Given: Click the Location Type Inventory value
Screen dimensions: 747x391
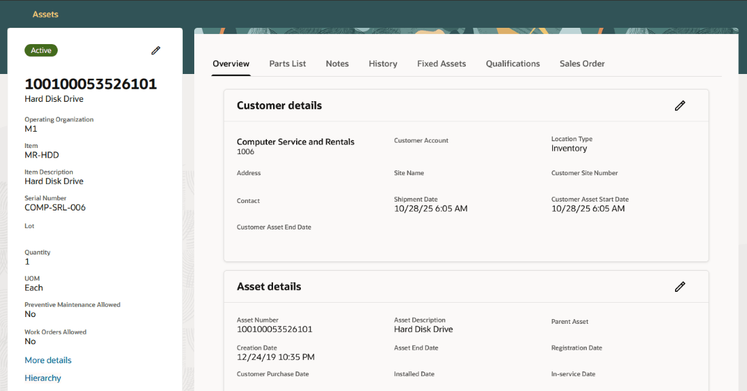Looking at the screenshot, I should pyautogui.click(x=569, y=148).
